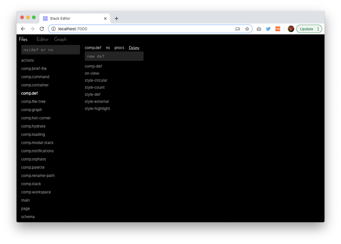Viewport: 341px width, 244px height.
Task: Click the cast/device icon in the address bar
Action: pos(237,29)
